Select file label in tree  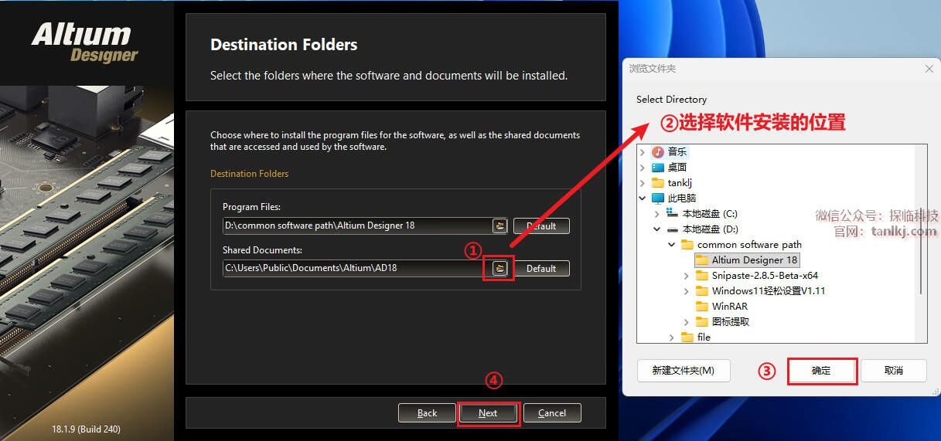pos(704,338)
